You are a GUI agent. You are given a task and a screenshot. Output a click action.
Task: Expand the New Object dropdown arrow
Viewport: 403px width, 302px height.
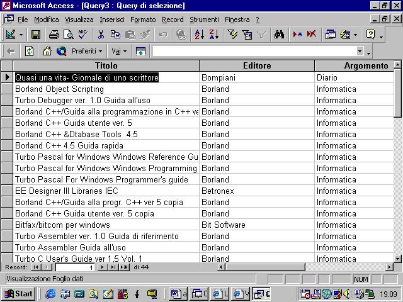355,35
